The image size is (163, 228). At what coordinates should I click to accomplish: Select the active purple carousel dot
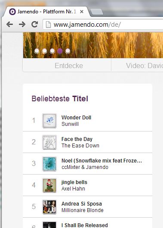point(60,51)
